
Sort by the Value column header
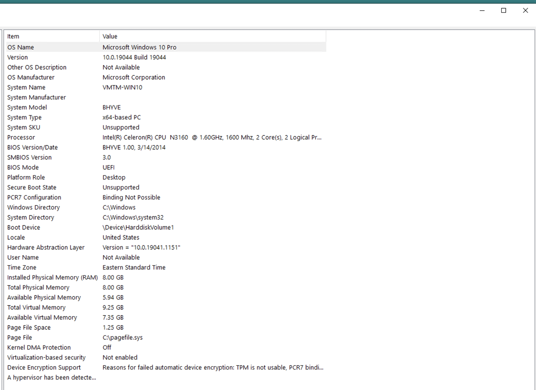213,36
